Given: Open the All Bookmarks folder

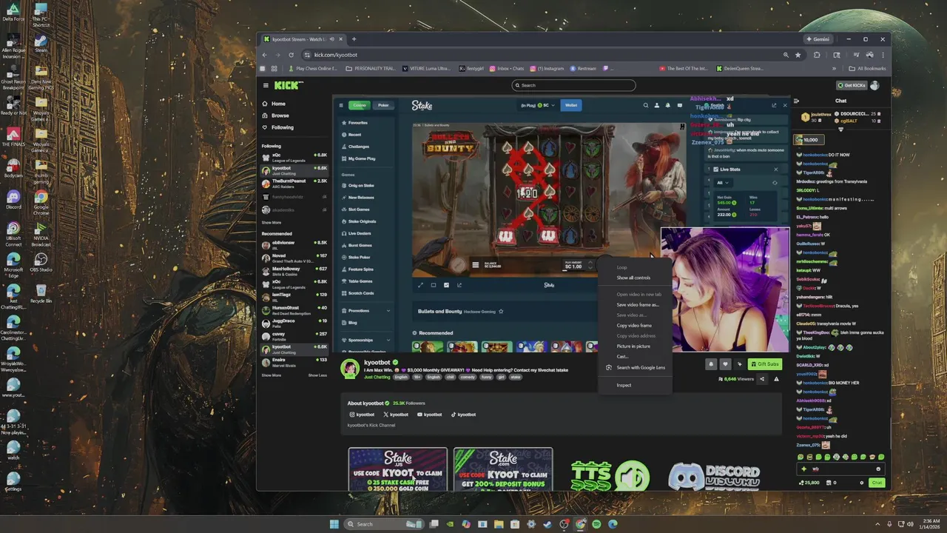Looking at the screenshot, I should pyautogui.click(x=867, y=68).
